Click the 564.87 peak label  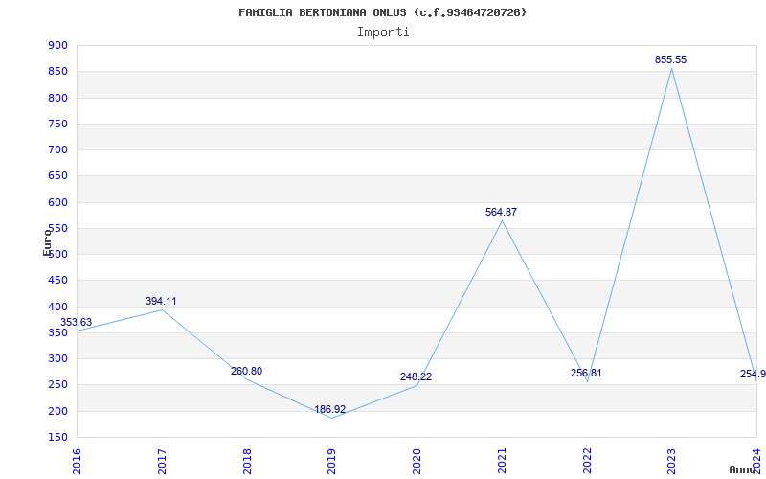[501, 212]
